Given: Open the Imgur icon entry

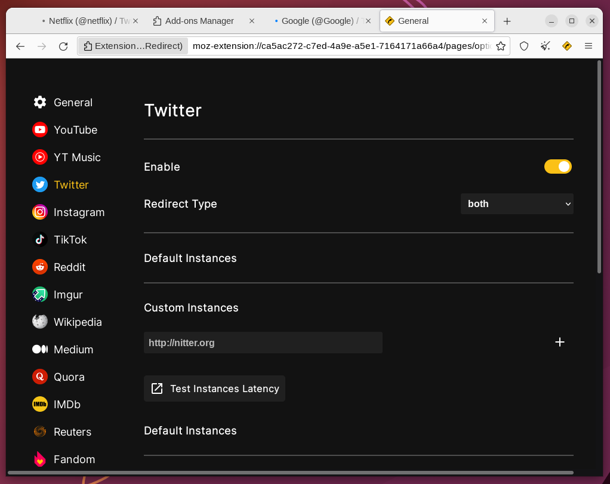Looking at the screenshot, I should [39, 295].
